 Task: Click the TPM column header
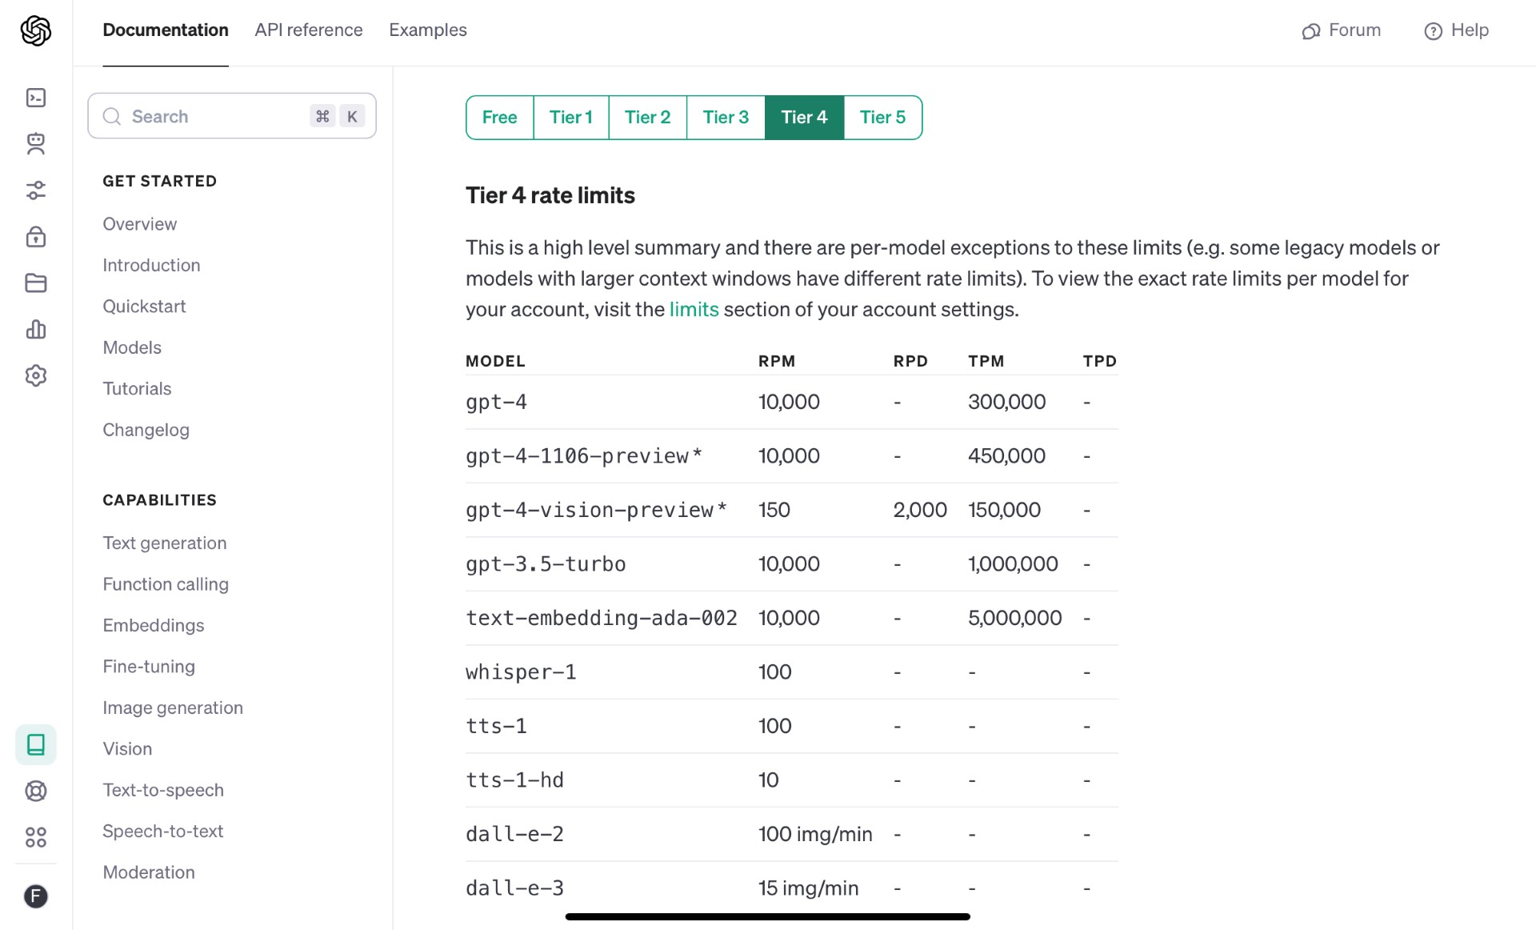point(986,361)
